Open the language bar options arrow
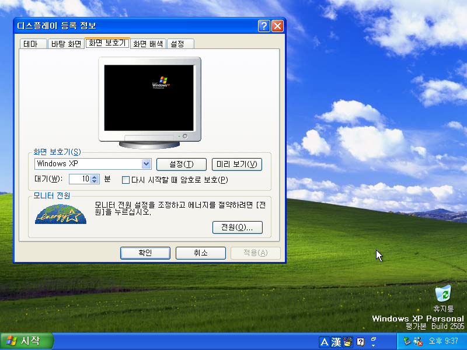This screenshot has width=467, height=350. click(x=374, y=345)
